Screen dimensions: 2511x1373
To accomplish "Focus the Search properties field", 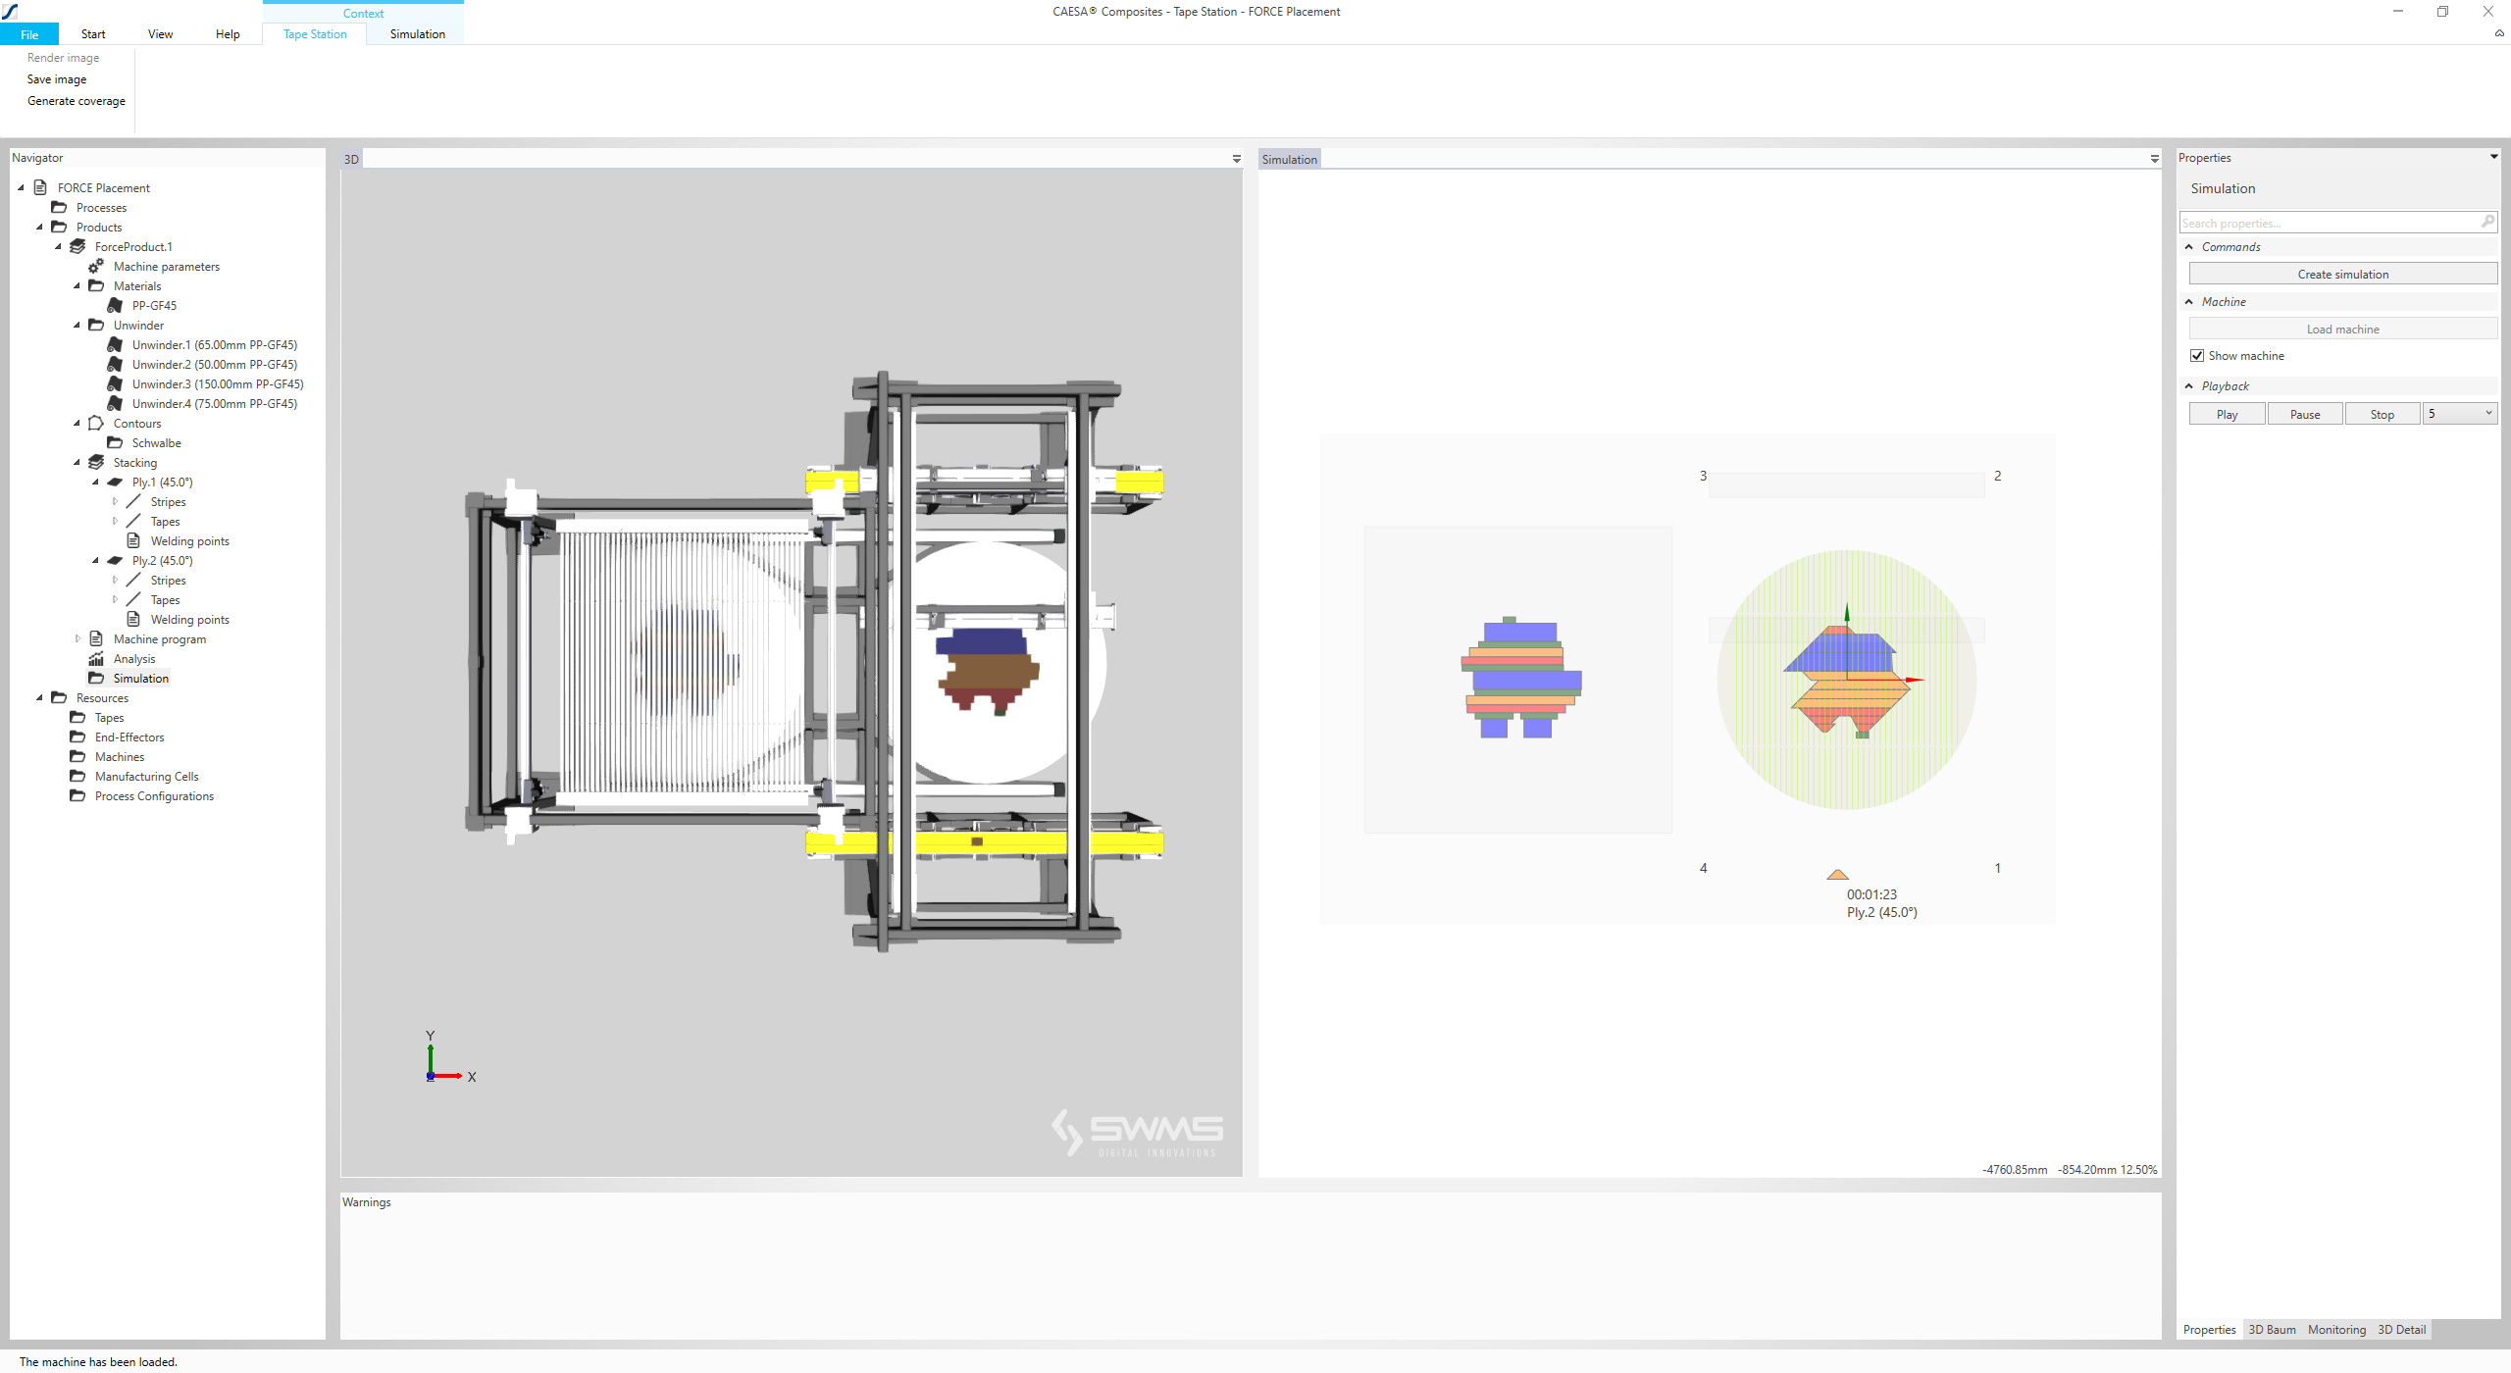I will [2336, 223].
